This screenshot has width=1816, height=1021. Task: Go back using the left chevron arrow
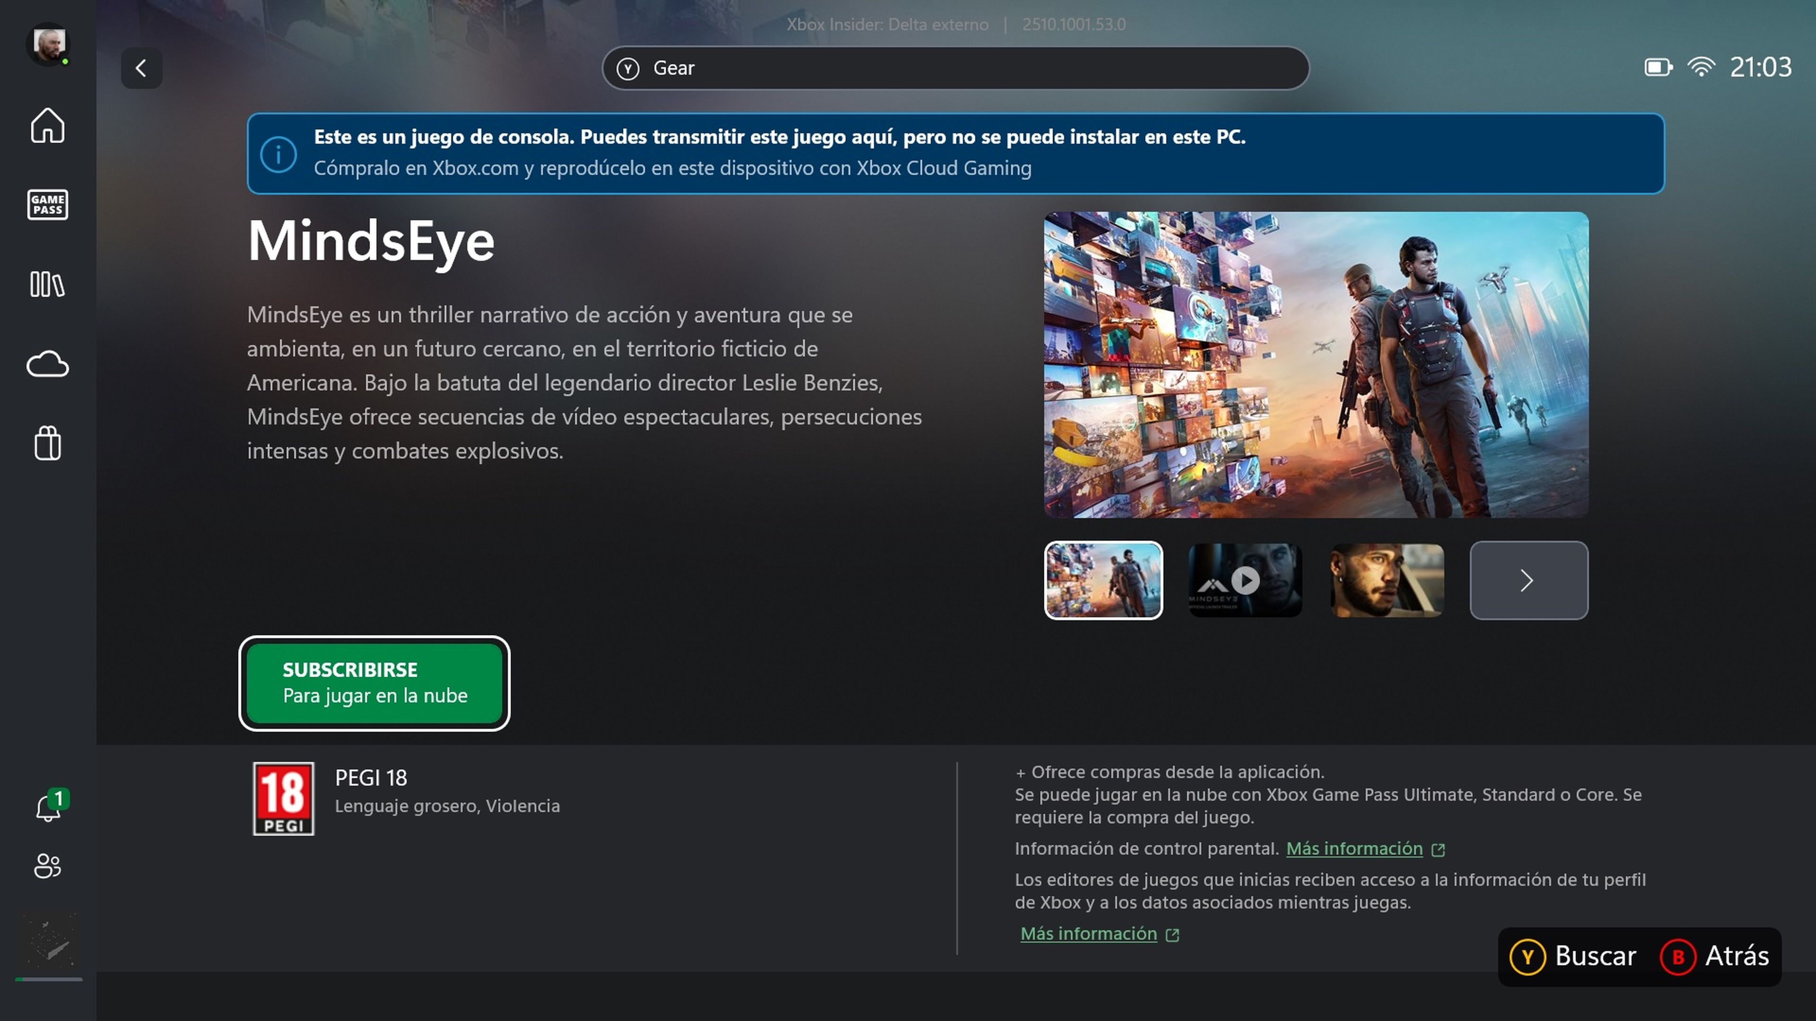(141, 69)
